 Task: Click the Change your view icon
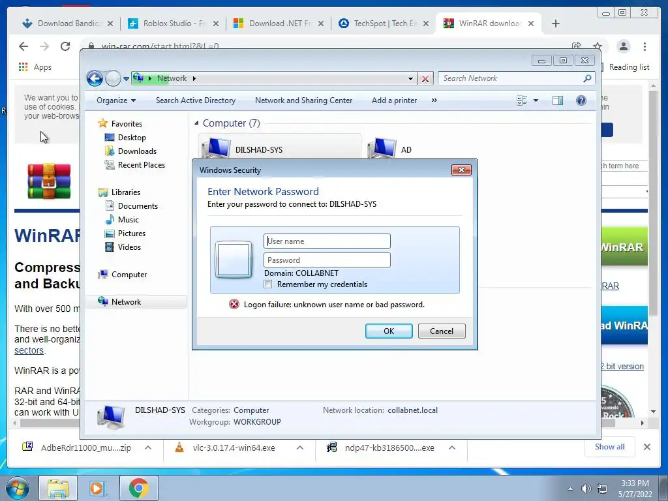(x=522, y=100)
